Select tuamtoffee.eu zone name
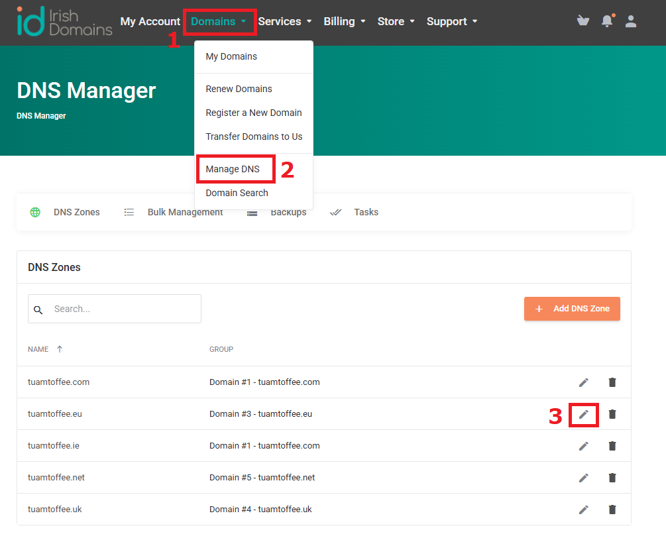Viewport: 666px width, 542px height. tap(55, 414)
